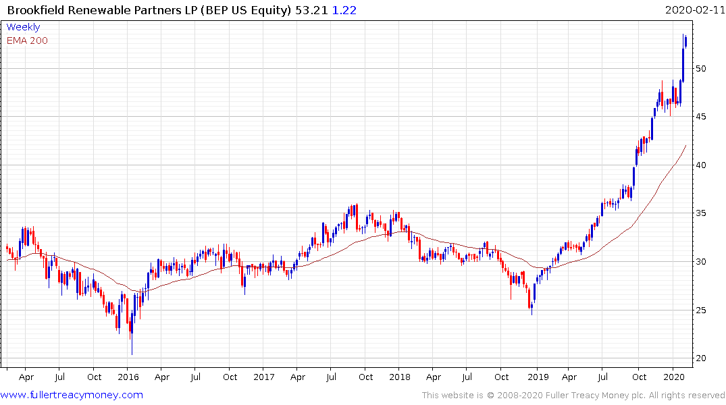Click the 2017 marker on the time axis
This screenshot has height=405, width=726.
pyautogui.click(x=263, y=377)
